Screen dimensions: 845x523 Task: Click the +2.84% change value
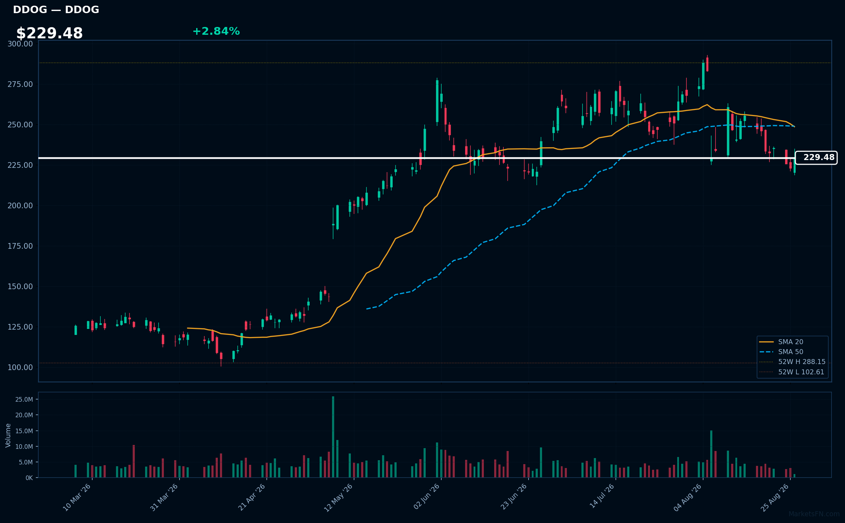pyautogui.click(x=216, y=31)
